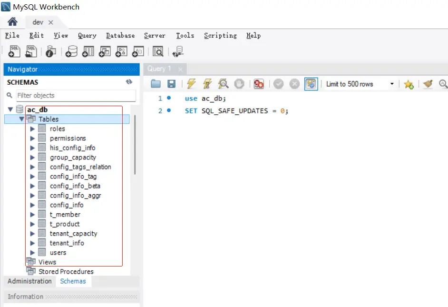
Task: Expand the permissions table
Action: point(32,139)
